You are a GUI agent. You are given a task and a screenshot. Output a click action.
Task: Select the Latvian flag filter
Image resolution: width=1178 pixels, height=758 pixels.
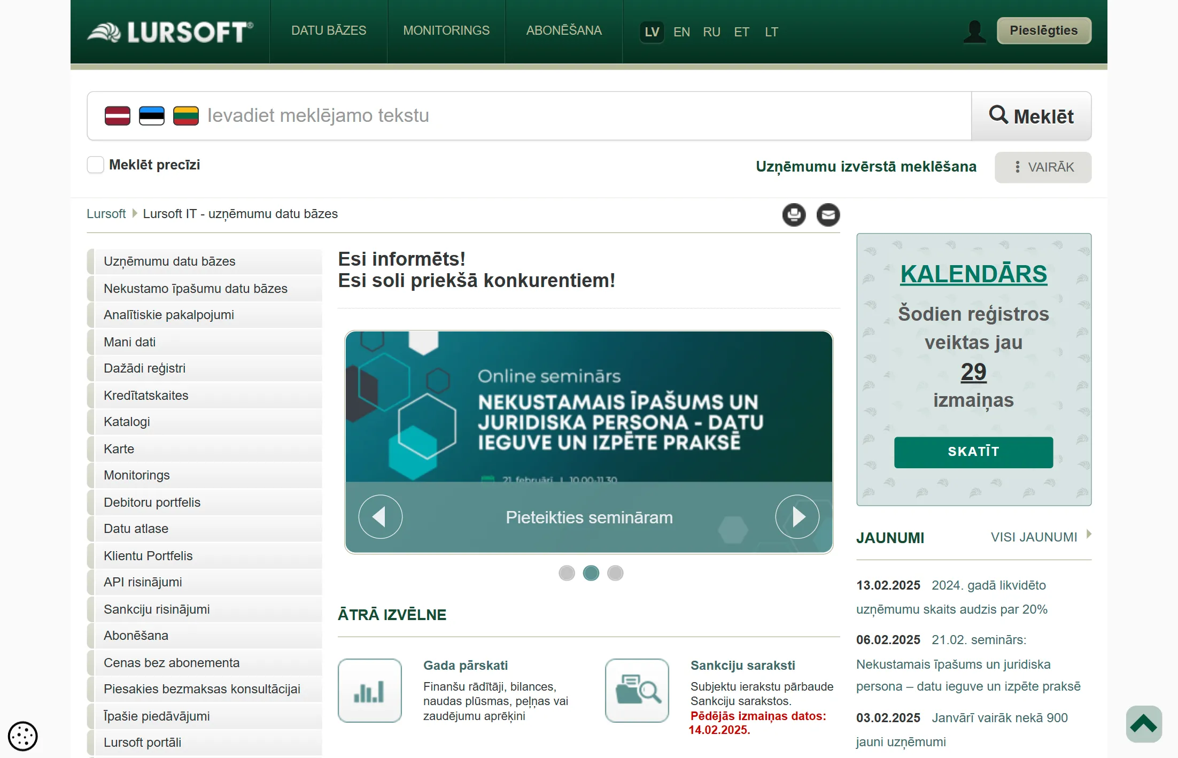[118, 115]
